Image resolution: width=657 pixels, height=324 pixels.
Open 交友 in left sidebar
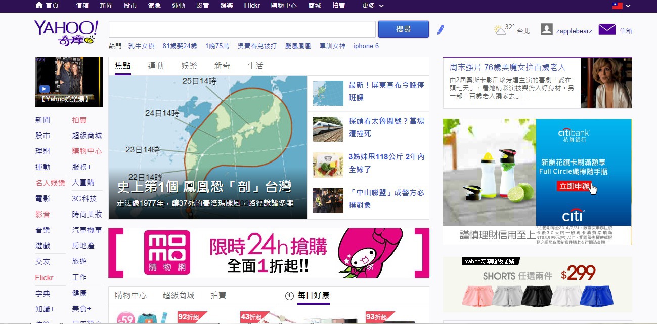point(43,261)
